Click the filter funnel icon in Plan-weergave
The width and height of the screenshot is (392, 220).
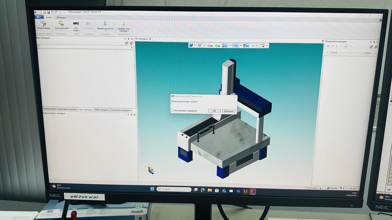pos(39,47)
